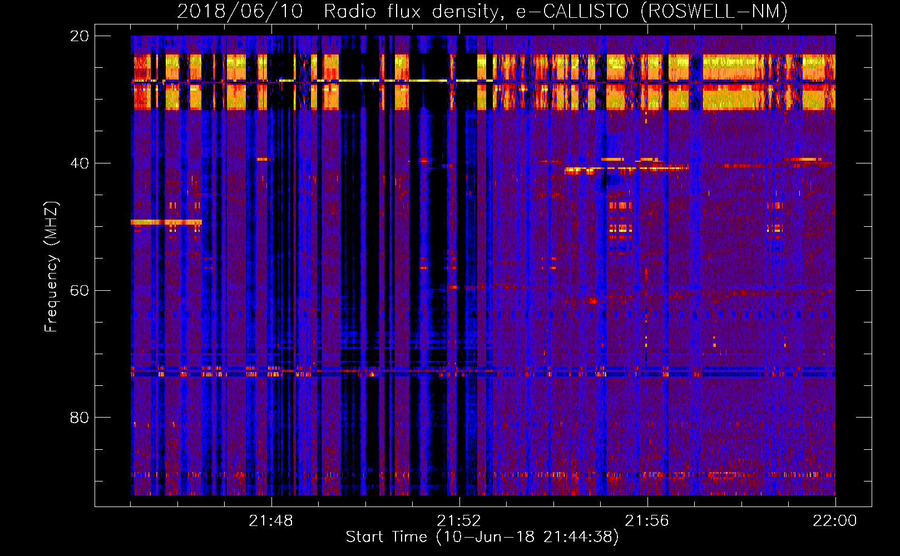The image size is (900, 556).
Task: Click the 22:00 time tick label
Action: tap(835, 521)
